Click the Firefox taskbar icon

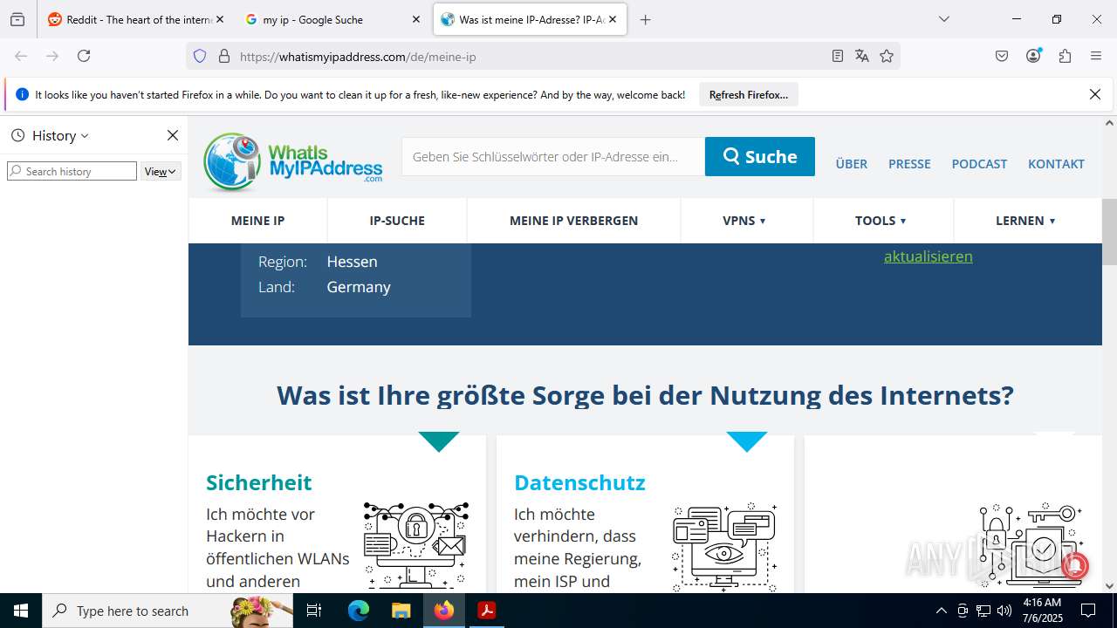444,611
